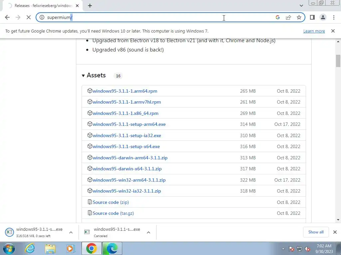Open the Chrome profile menu
This screenshot has height=255, width=341.
(x=323, y=17)
